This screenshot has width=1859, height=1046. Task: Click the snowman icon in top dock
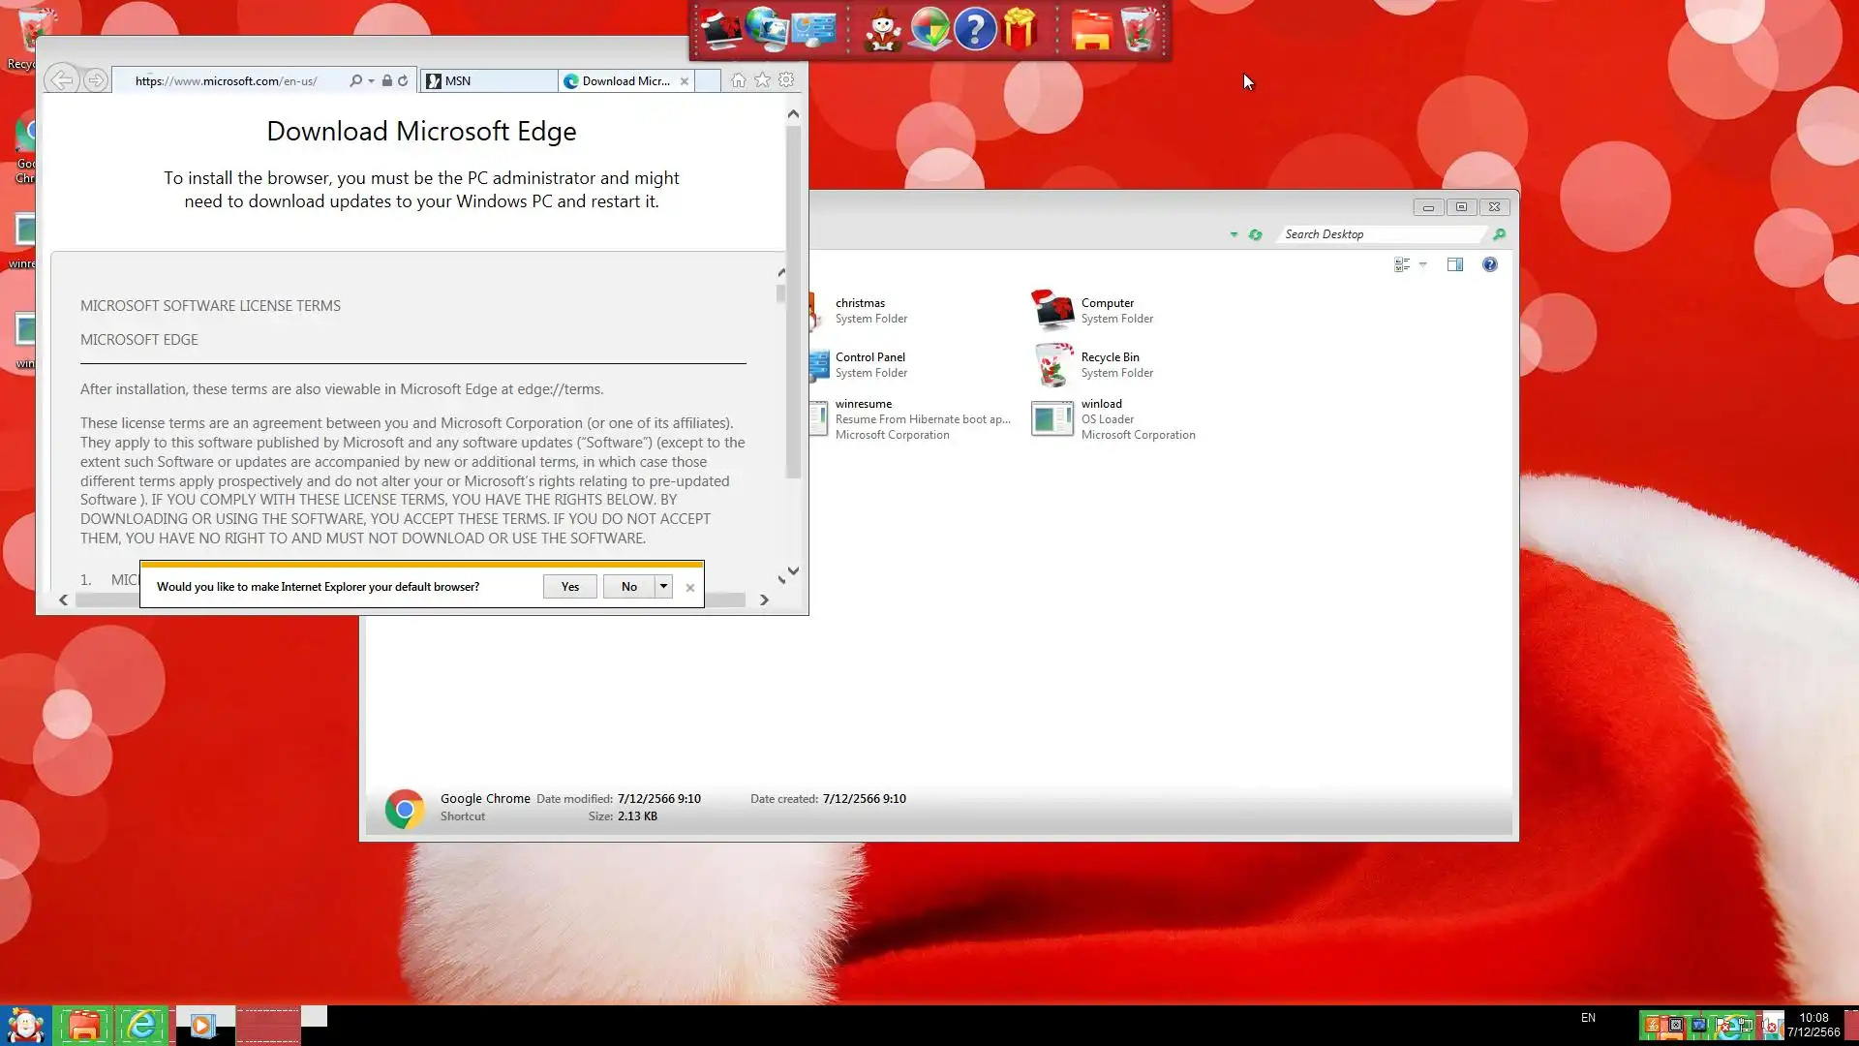[882, 29]
